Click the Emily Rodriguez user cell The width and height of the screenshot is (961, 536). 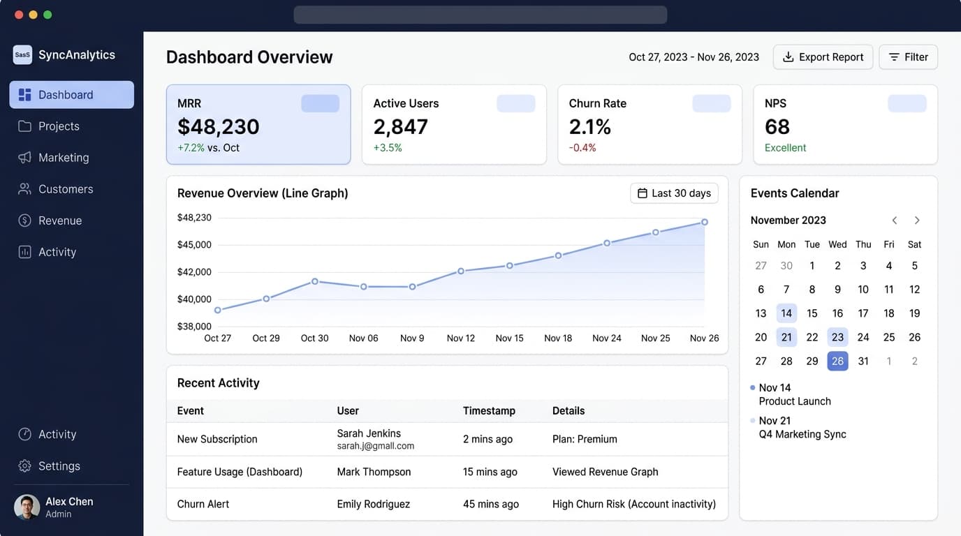pyautogui.click(x=374, y=504)
